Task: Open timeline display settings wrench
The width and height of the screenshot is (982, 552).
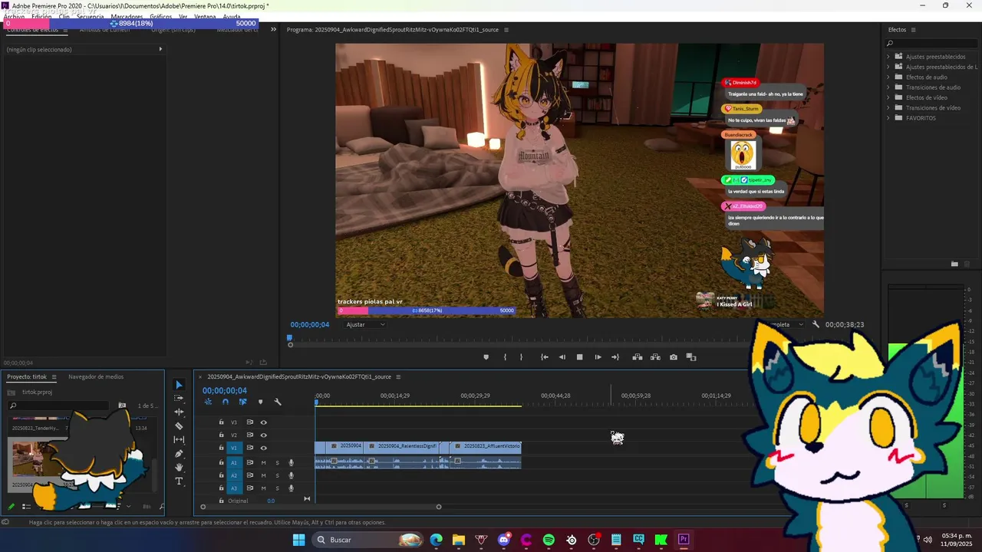Action: [x=278, y=402]
